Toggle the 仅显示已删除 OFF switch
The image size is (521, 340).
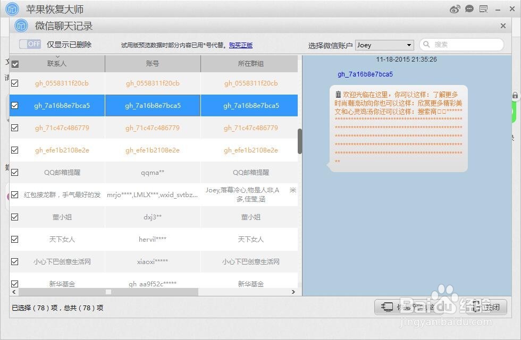pos(30,44)
